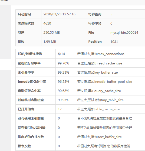Select the 已打开的表 label
Image resolution: width=145 pixels, height=151 pixels.
26,109
